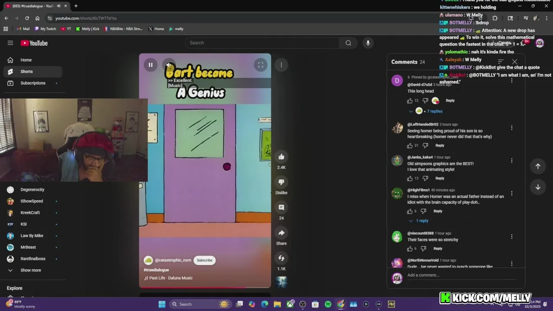Open the three-dot menu beside the Short
This screenshot has width=553, height=311.
(281, 65)
